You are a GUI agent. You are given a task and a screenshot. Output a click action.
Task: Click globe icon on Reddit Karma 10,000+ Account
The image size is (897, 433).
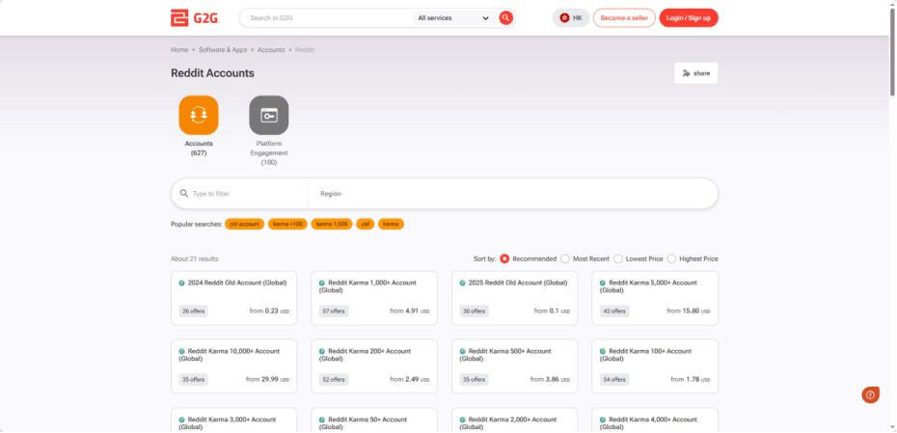[x=182, y=351]
